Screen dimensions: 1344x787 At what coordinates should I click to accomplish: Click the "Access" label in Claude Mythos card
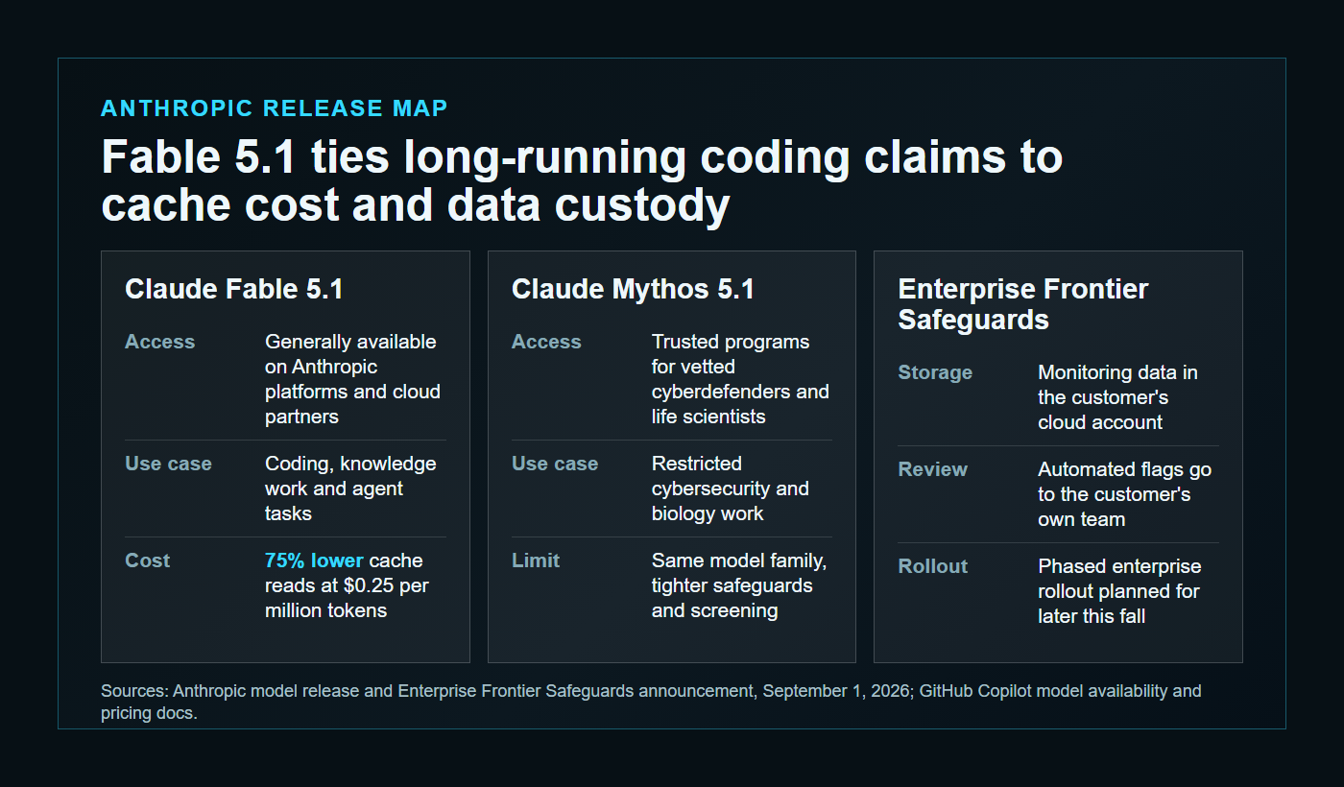click(x=546, y=342)
